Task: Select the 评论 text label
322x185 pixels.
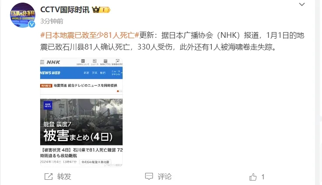Action: pos(164,176)
